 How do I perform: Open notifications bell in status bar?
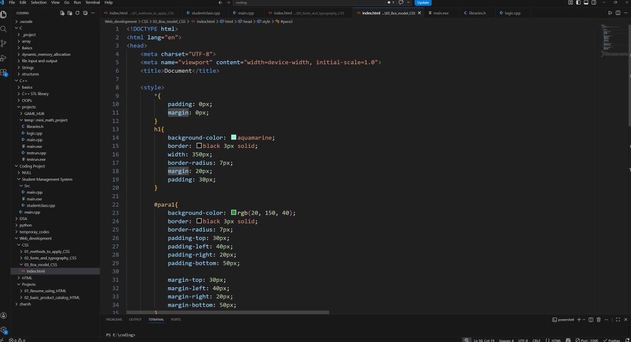click(627, 340)
